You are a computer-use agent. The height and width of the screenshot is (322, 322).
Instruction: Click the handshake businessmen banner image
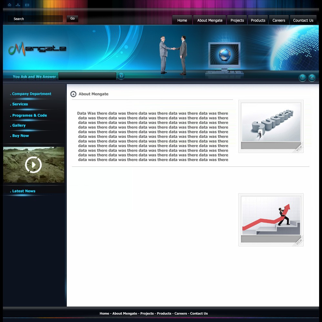tap(173, 55)
